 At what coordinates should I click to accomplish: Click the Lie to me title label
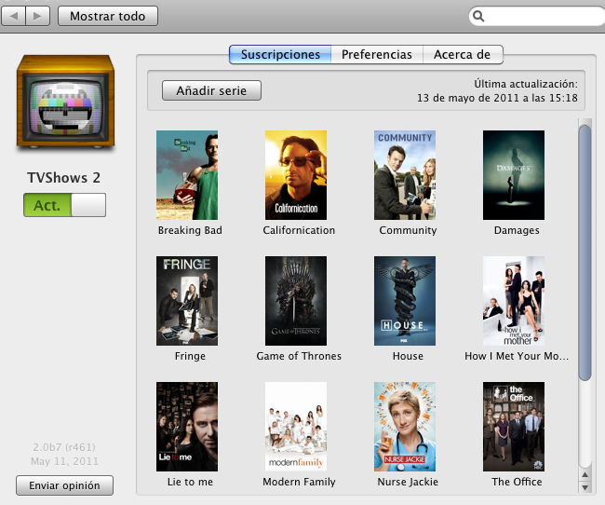pos(190,482)
